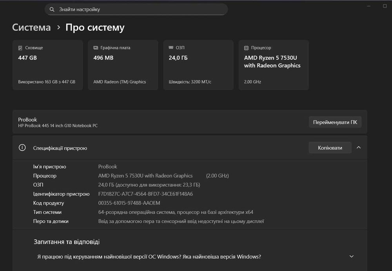Focus the "Знайти настройку" search field
392x271 pixels.
click(x=136, y=9)
